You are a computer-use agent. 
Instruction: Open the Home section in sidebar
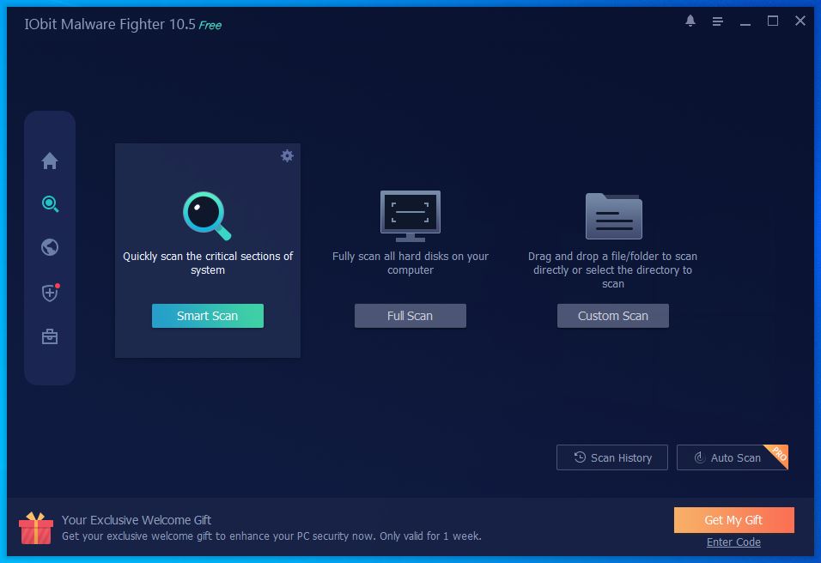pyautogui.click(x=50, y=160)
